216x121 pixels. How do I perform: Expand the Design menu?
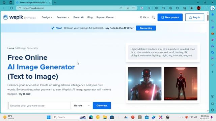point(47,17)
